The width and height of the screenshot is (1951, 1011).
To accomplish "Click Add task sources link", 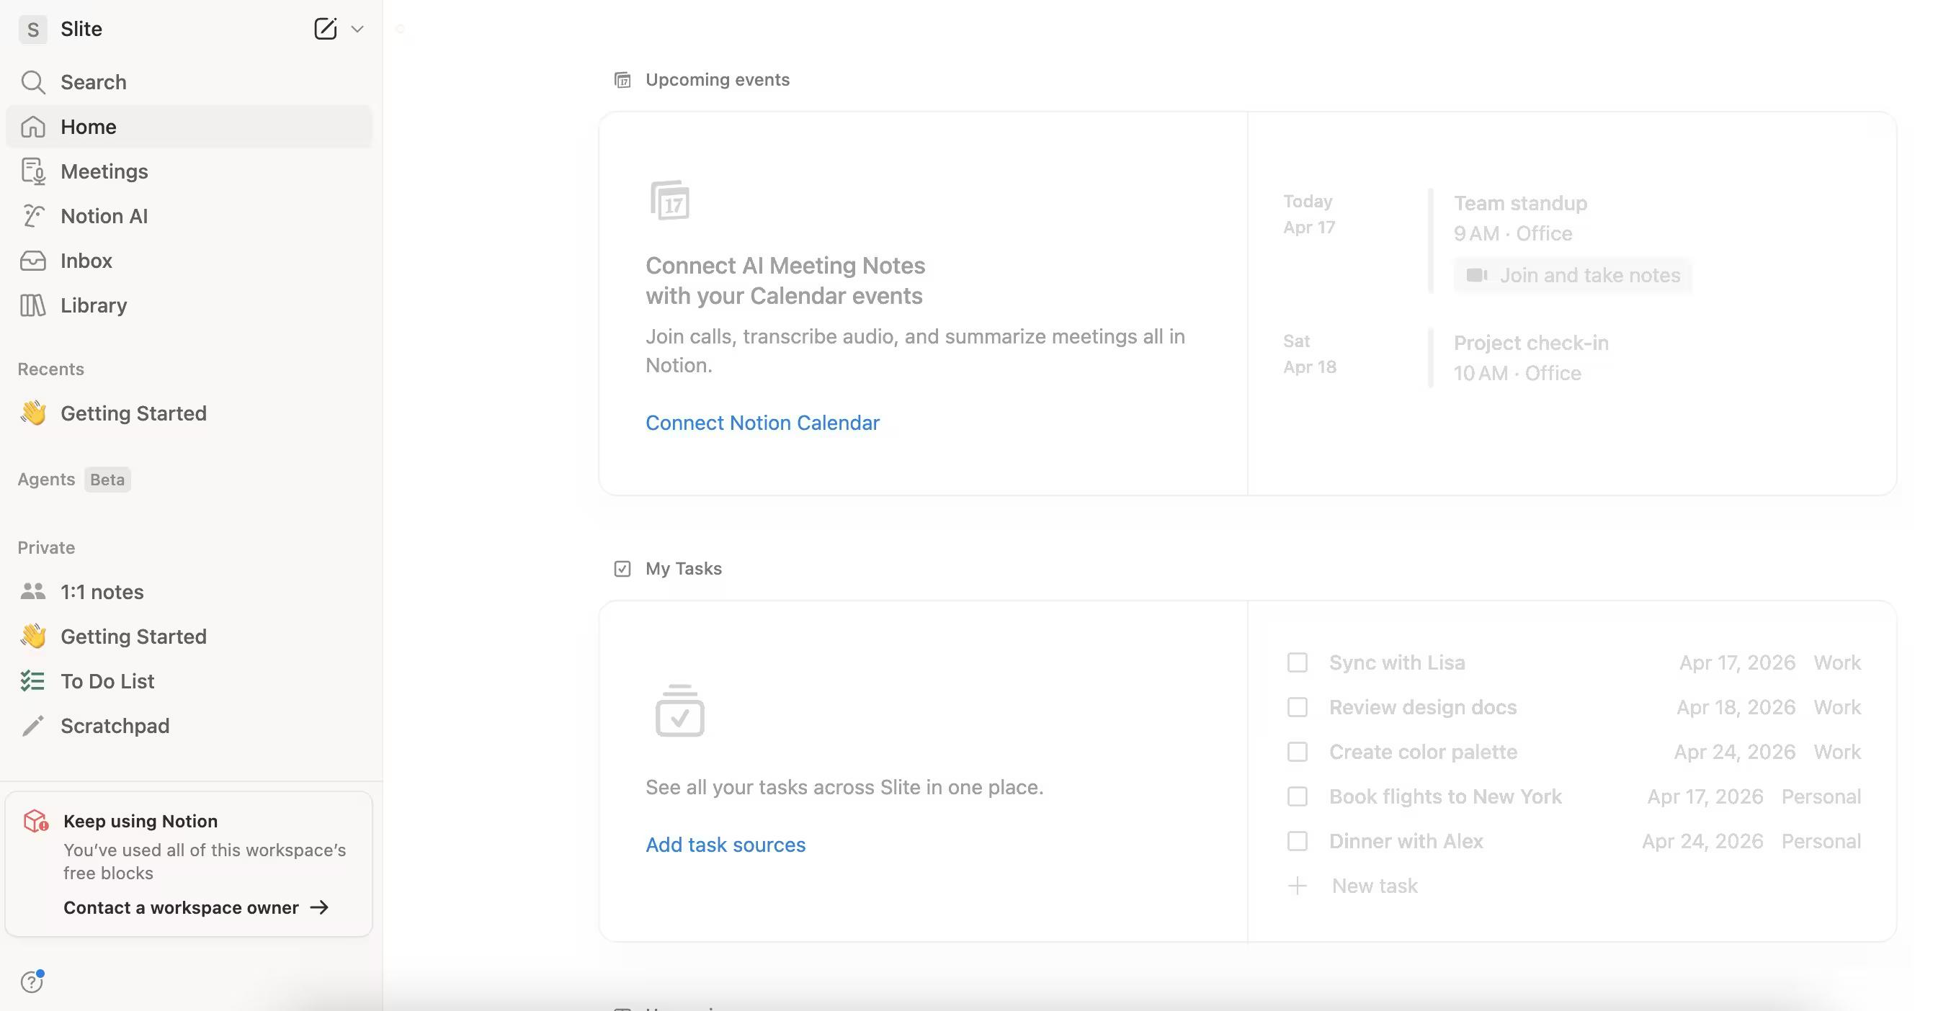I will 725,845.
